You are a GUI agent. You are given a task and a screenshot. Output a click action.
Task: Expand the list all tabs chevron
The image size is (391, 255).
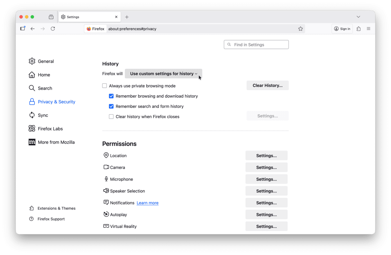point(358,17)
